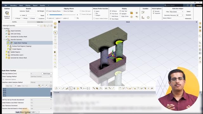203x114 pixels.
Task: Switch to the Outline View tab
Action: coord(40,22)
